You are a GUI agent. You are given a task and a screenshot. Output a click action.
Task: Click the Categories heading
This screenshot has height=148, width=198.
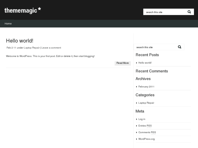(145, 95)
